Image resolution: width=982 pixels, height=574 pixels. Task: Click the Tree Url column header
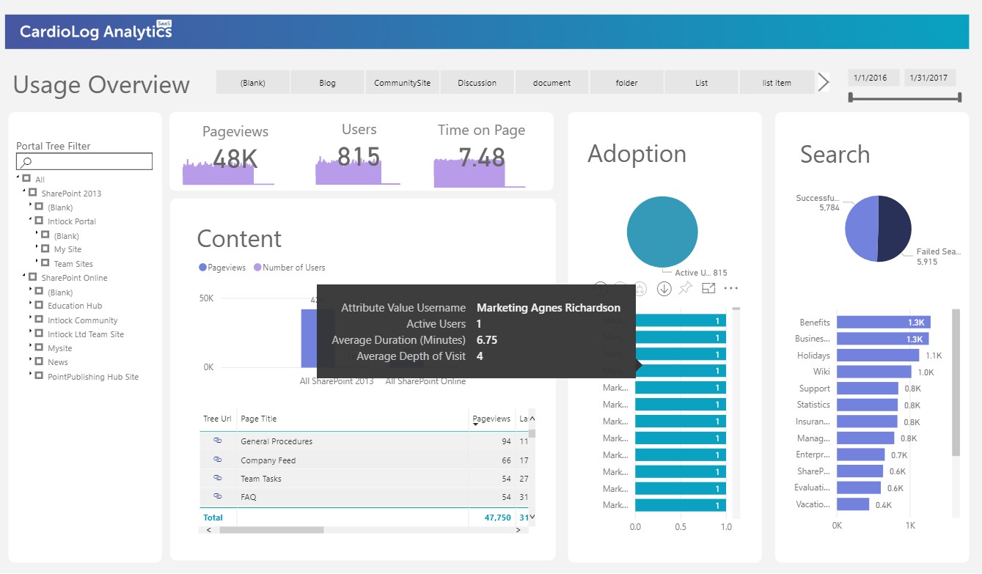coord(217,419)
